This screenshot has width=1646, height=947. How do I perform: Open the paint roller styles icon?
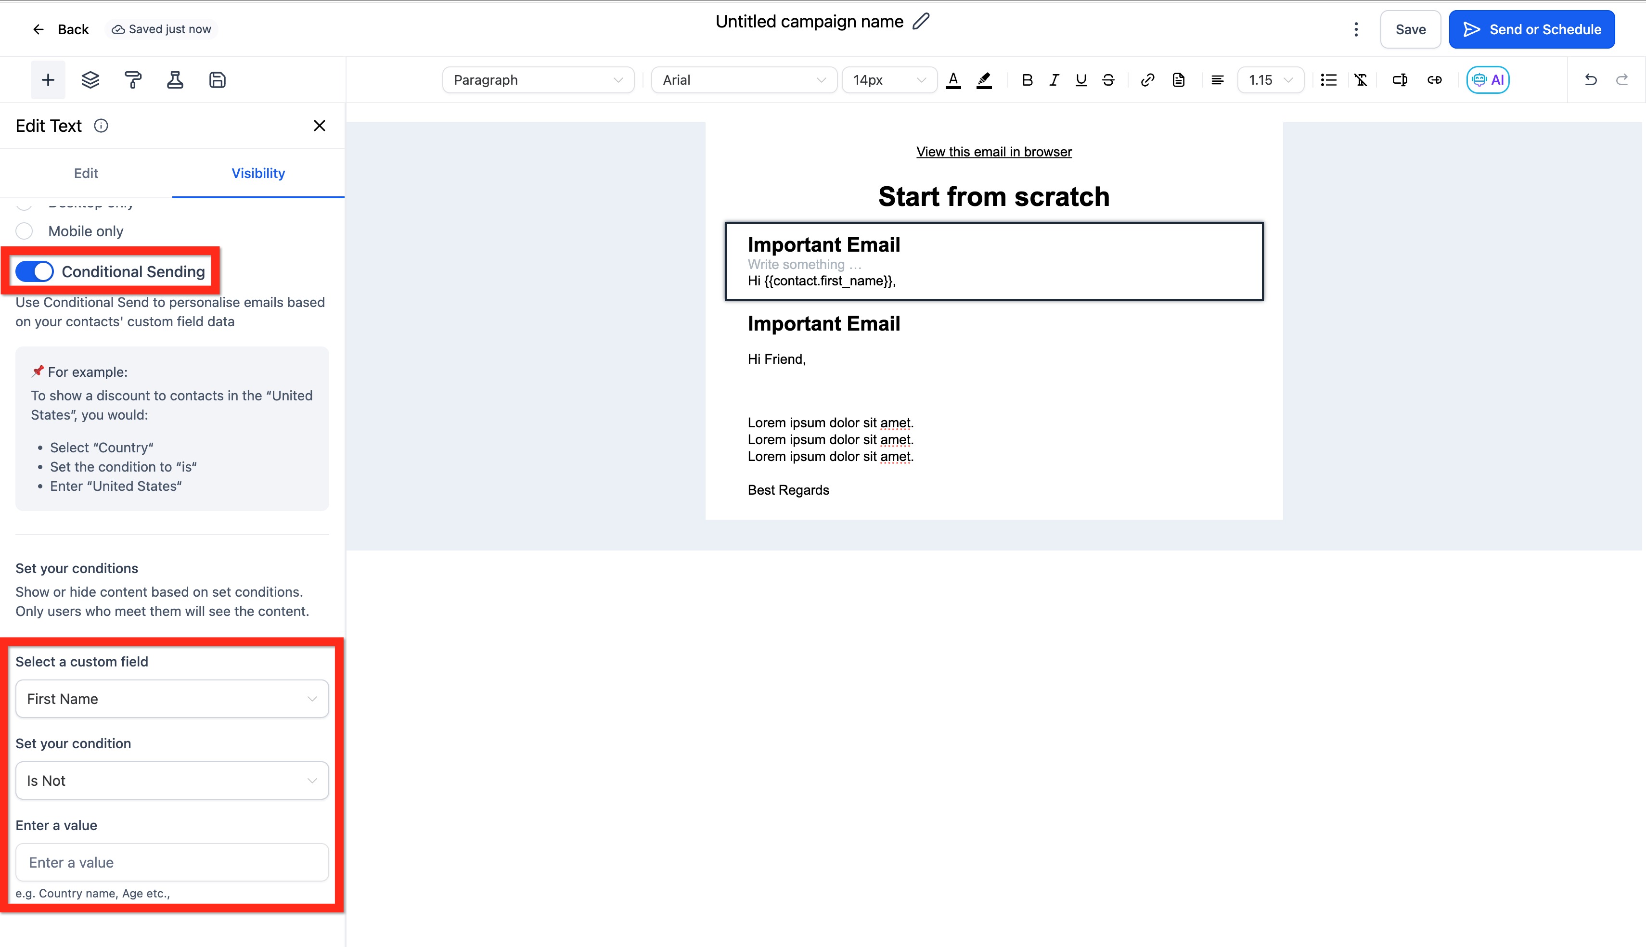[x=133, y=80]
